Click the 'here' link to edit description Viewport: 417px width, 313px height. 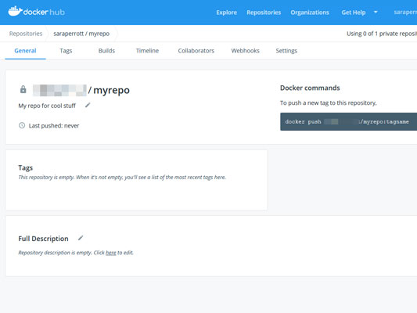(x=111, y=253)
